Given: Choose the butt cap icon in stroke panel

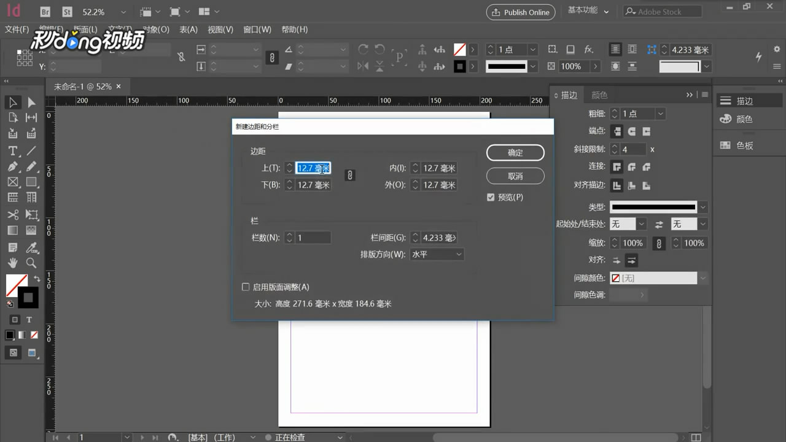Looking at the screenshot, I should (x=617, y=131).
